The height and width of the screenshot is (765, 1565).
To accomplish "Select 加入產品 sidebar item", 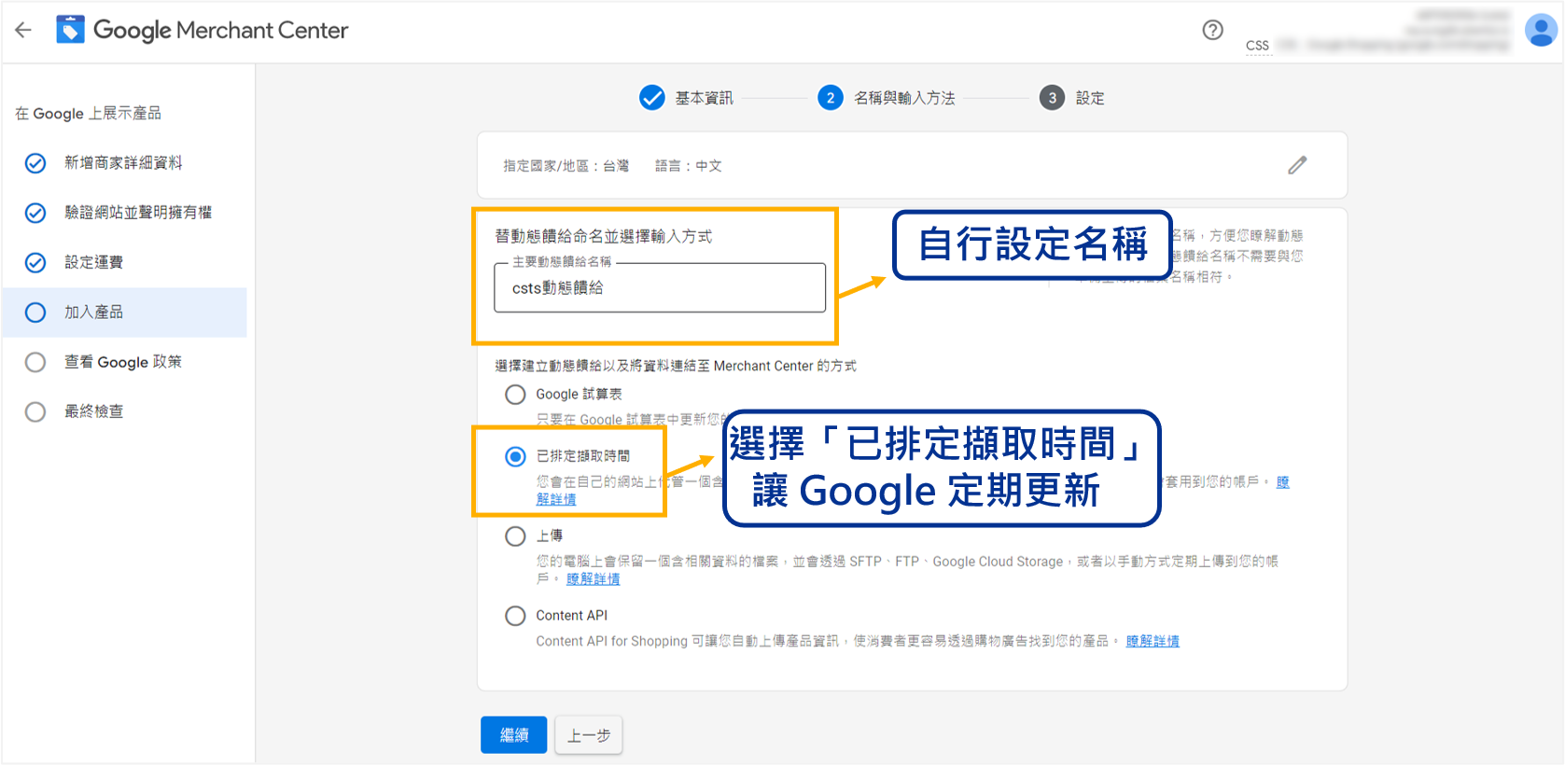I will click(124, 313).
